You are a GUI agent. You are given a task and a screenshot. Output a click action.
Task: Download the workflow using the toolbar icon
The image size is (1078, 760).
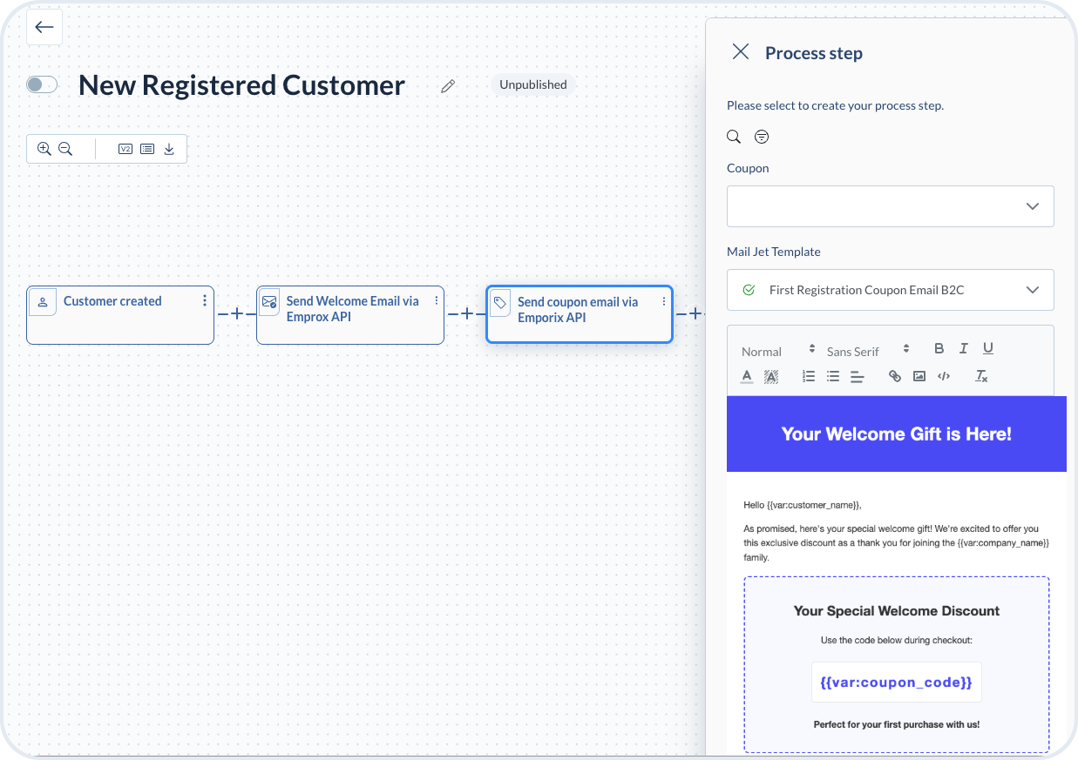(x=169, y=149)
